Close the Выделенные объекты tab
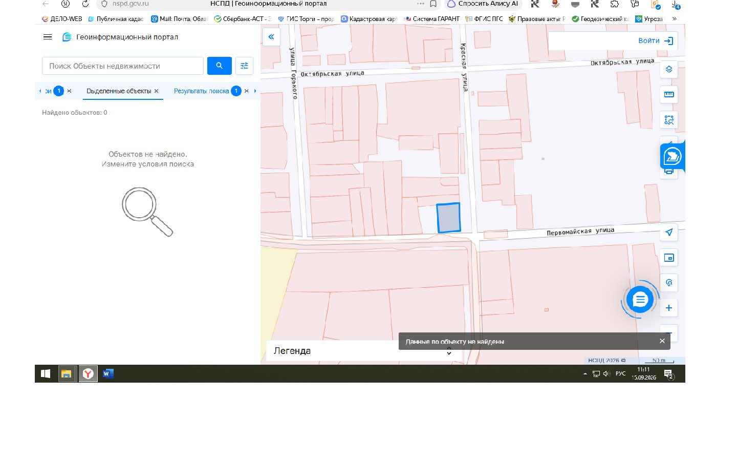The image size is (737, 461). pos(157,91)
